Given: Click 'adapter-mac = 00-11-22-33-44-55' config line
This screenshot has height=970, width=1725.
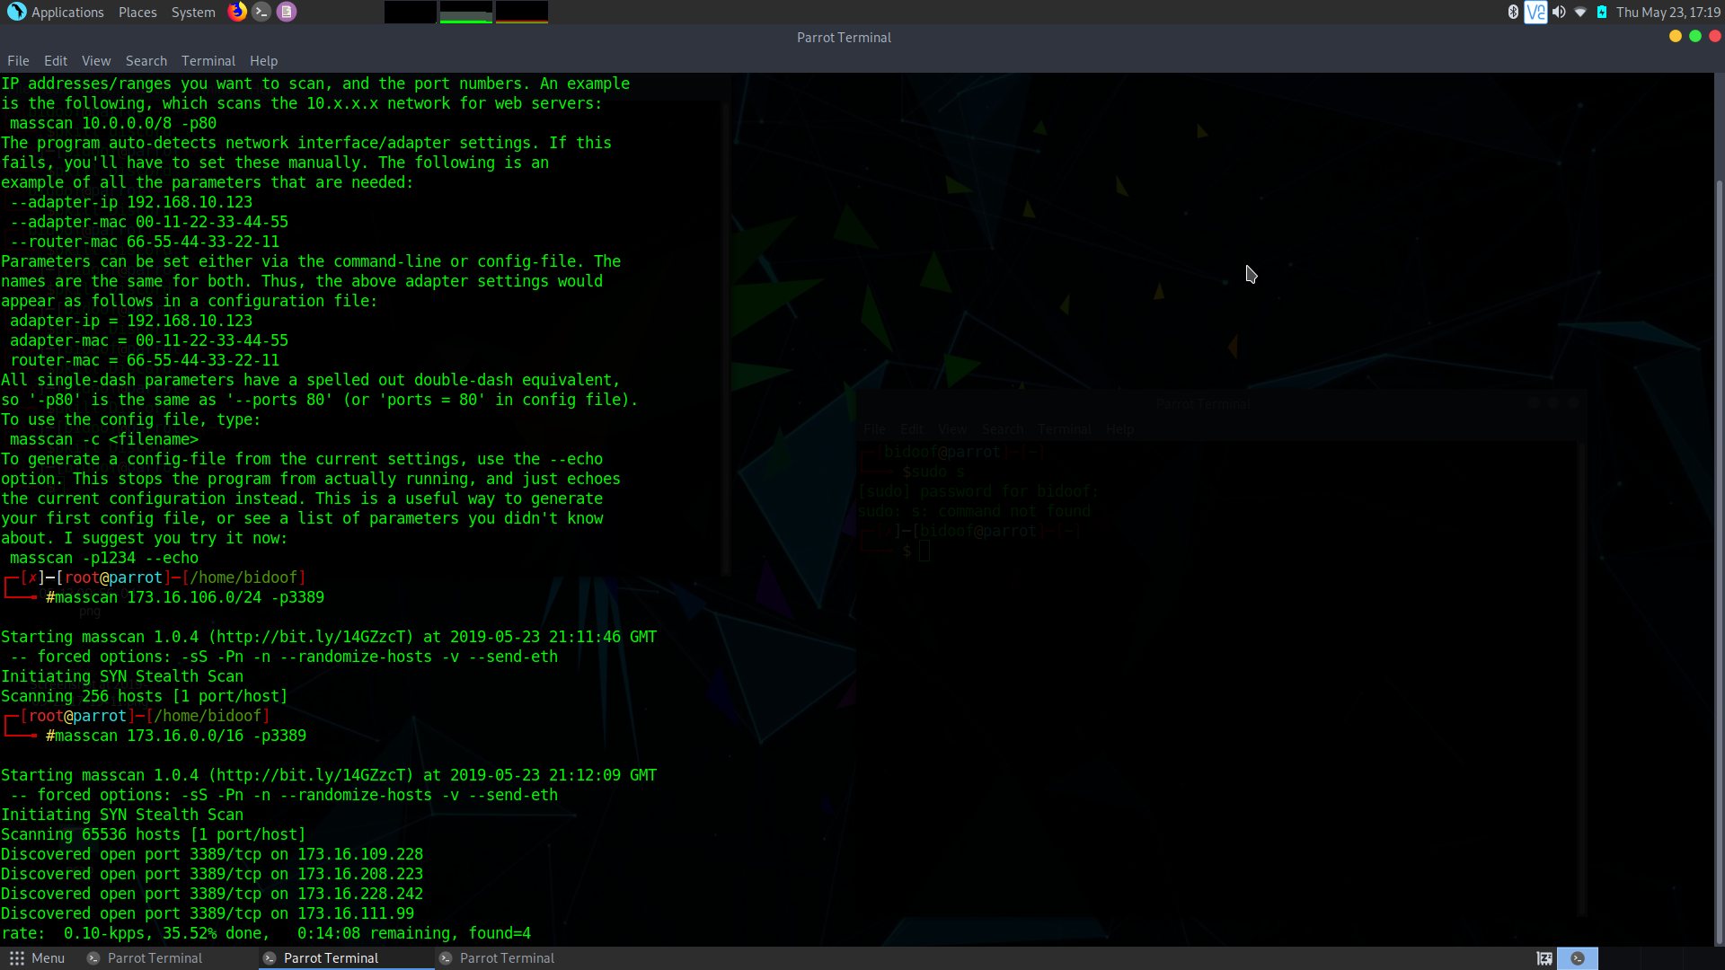Looking at the screenshot, I should (x=149, y=340).
